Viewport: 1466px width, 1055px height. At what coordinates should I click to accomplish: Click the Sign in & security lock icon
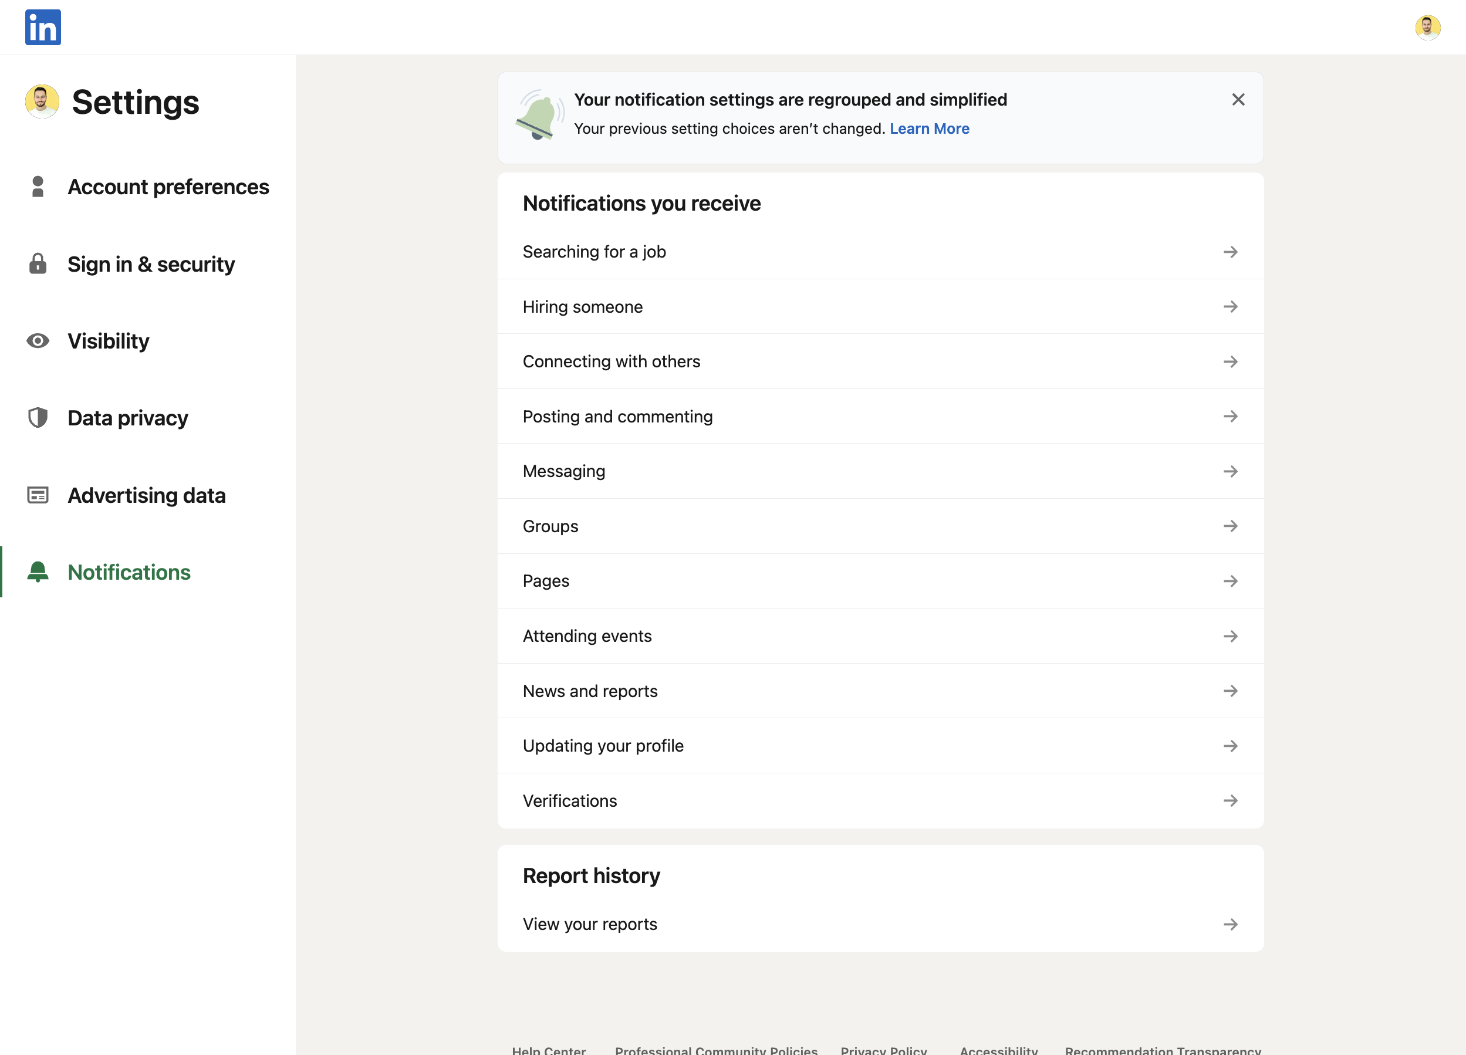[38, 264]
